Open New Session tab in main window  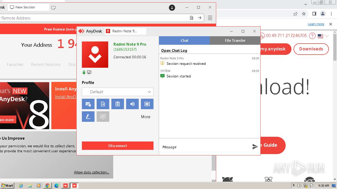pyautogui.click(x=28, y=7)
